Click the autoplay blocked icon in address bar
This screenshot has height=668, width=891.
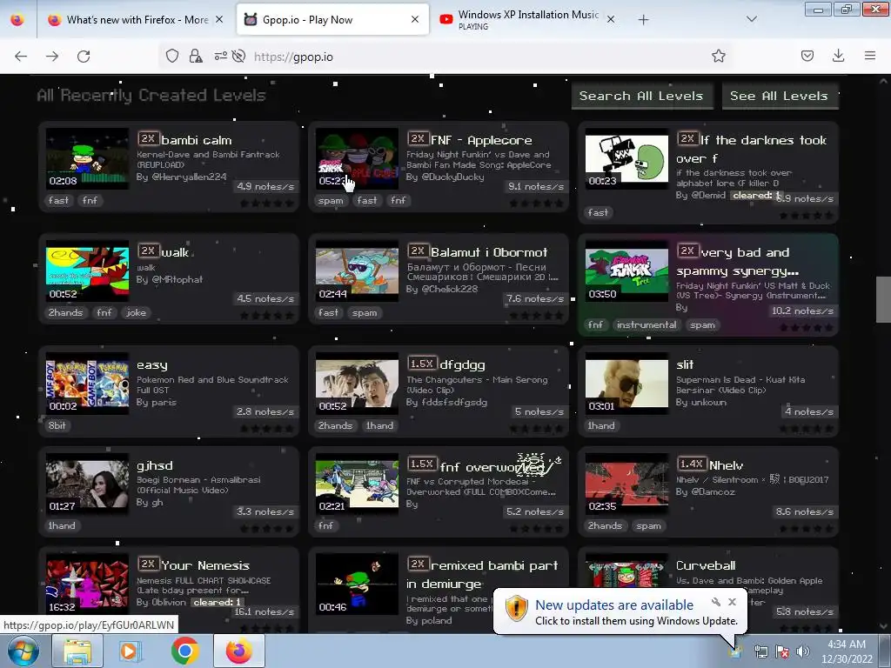tap(239, 56)
